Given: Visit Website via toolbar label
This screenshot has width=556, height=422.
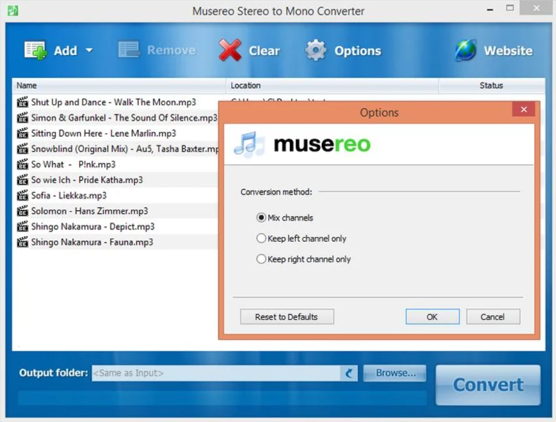Looking at the screenshot, I should (x=508, y=51).
